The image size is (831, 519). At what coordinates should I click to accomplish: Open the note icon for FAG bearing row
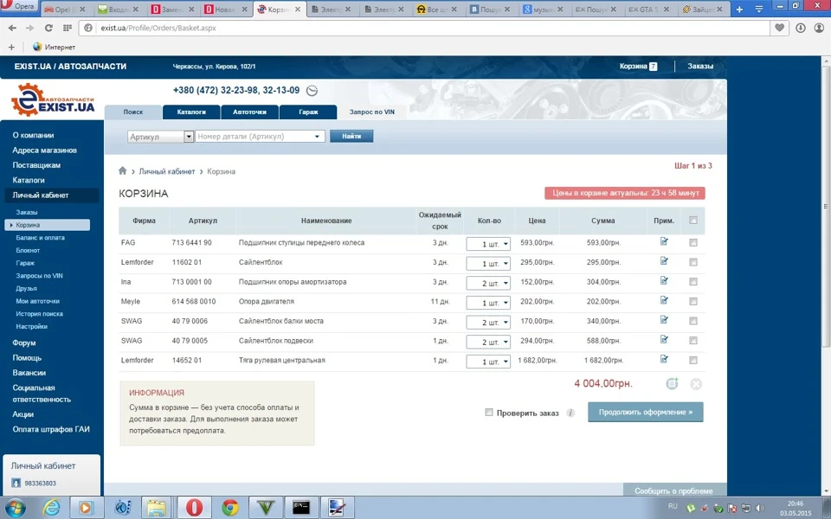664,241
